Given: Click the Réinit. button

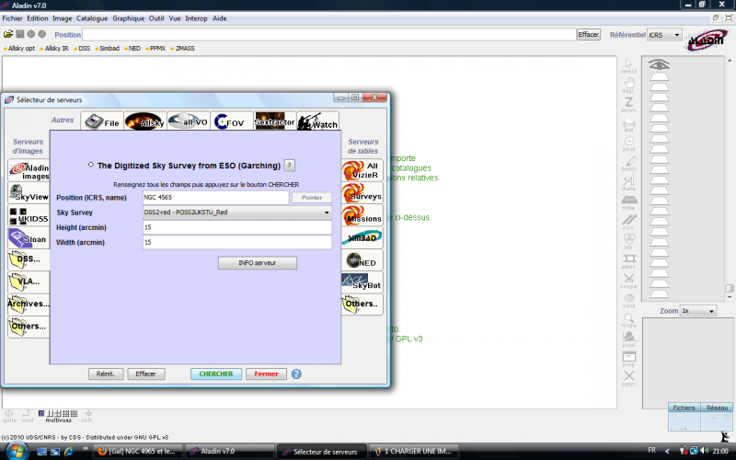Looking at the screenshot, I should click(x=106, y=374).
